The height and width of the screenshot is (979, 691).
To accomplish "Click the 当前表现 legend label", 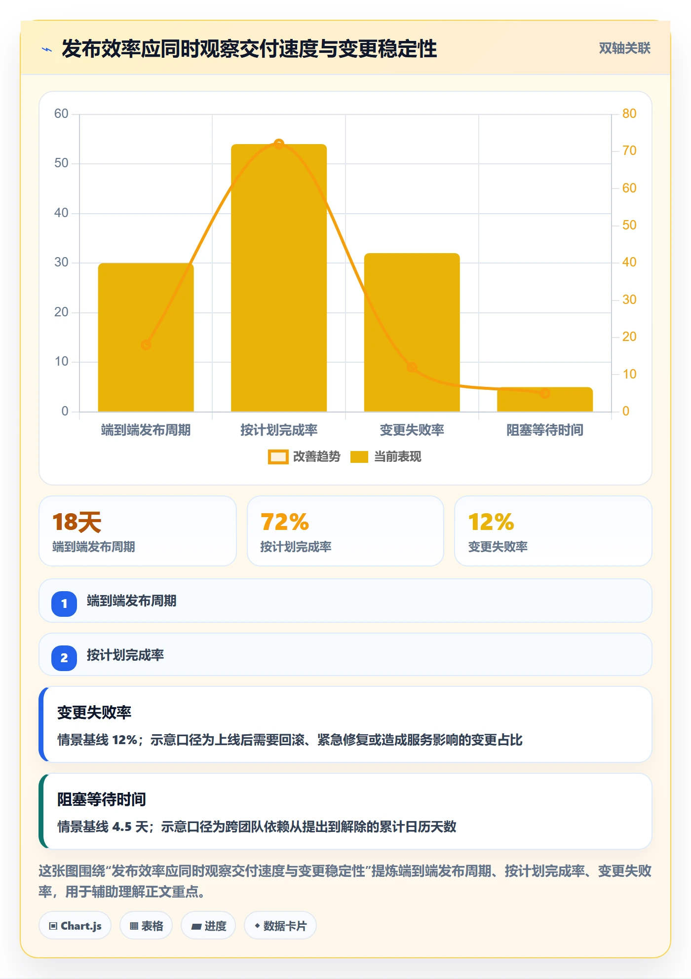I will [x=397, y=457].
